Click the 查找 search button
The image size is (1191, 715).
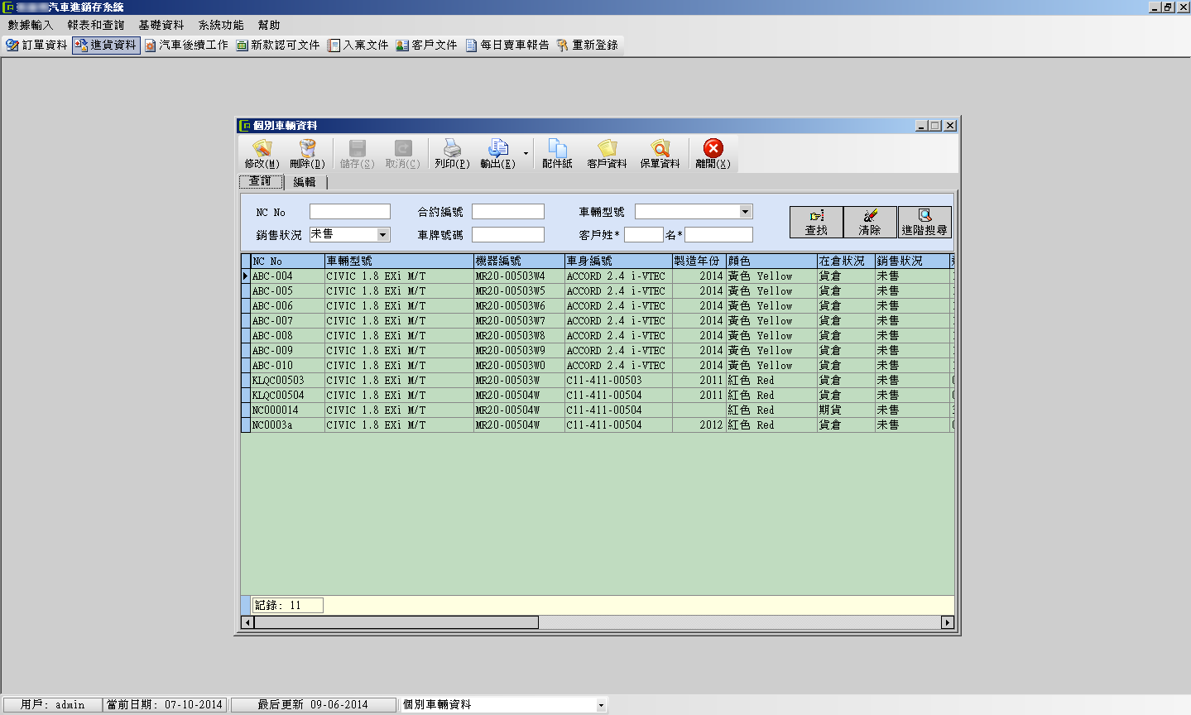[816, 222]
